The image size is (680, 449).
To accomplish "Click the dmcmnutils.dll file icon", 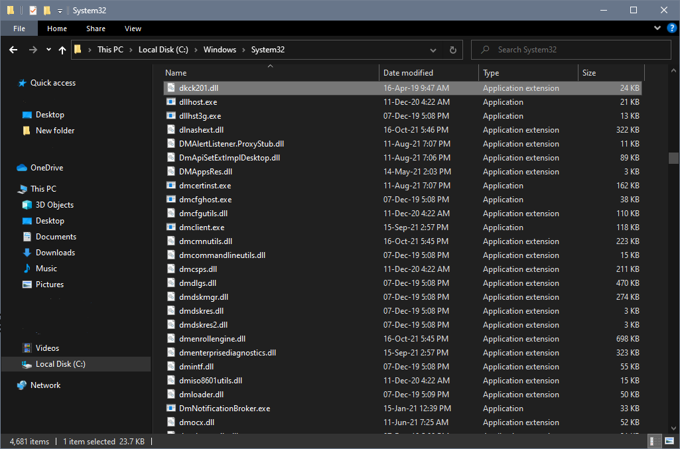I will click(x=171, y=241).
